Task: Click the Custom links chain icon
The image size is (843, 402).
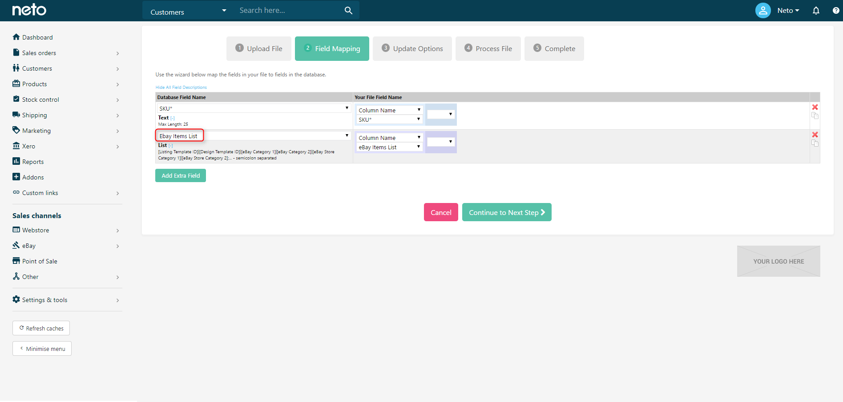Action: pos(16,192)
